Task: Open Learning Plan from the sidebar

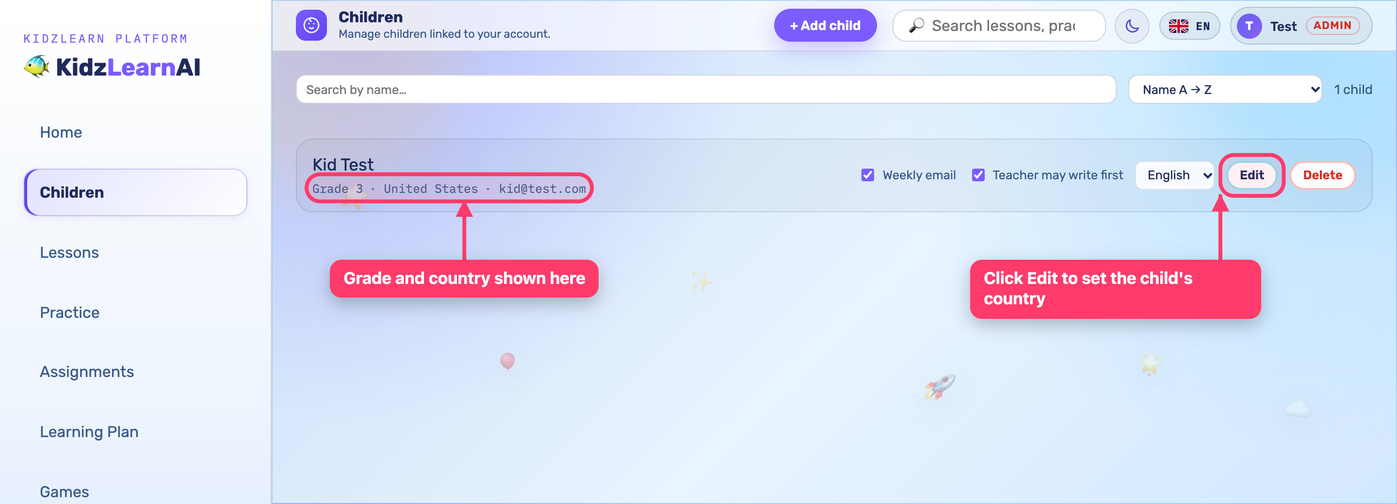Action: coord(136,432)
